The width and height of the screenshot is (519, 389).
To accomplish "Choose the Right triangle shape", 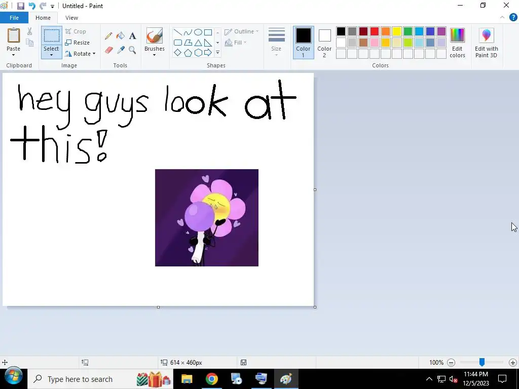I will (x=208, y=43).
